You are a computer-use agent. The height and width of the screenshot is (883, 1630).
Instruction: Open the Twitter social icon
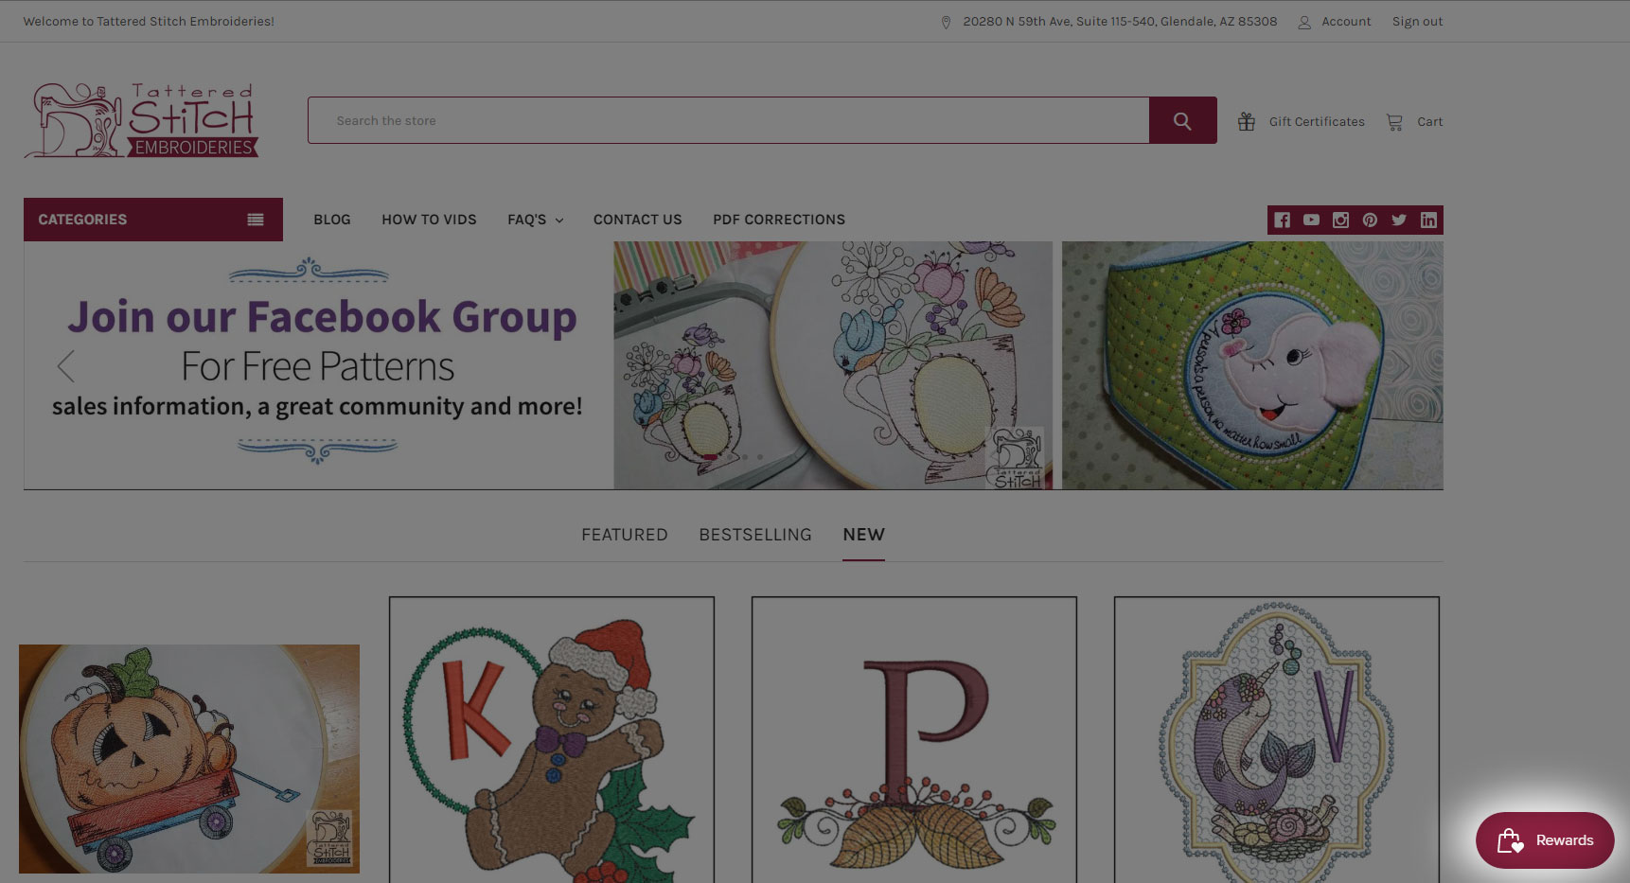(x=1399, y=220)
